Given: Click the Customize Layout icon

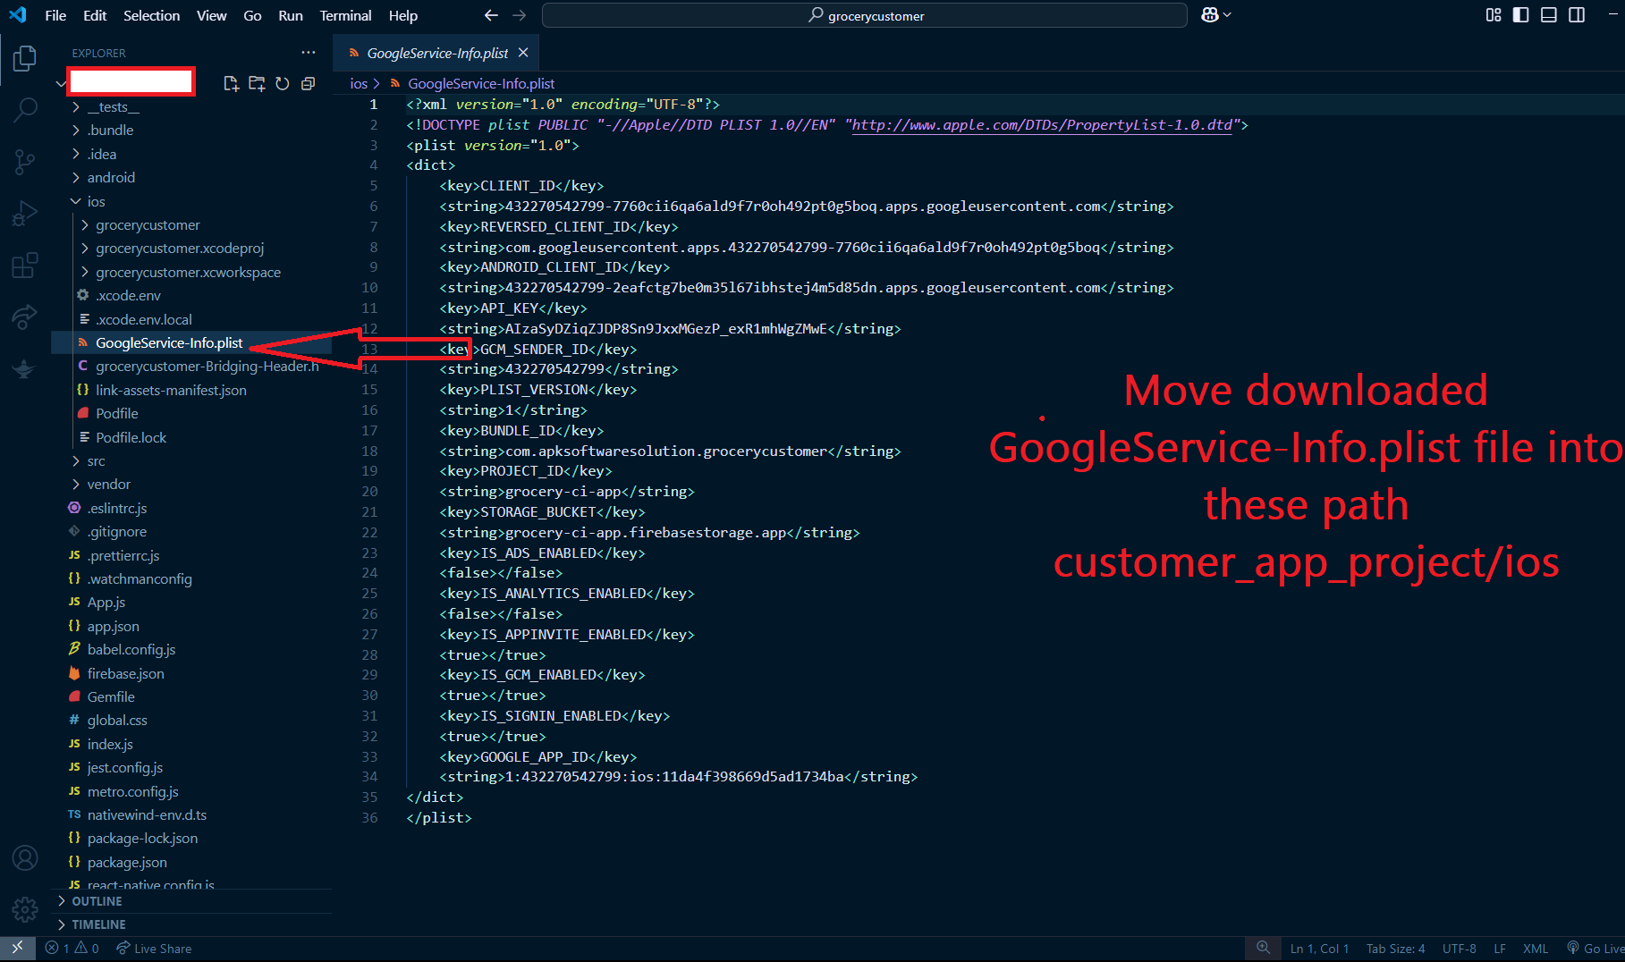Looking at the screenshot, I should click(1494, 15).
